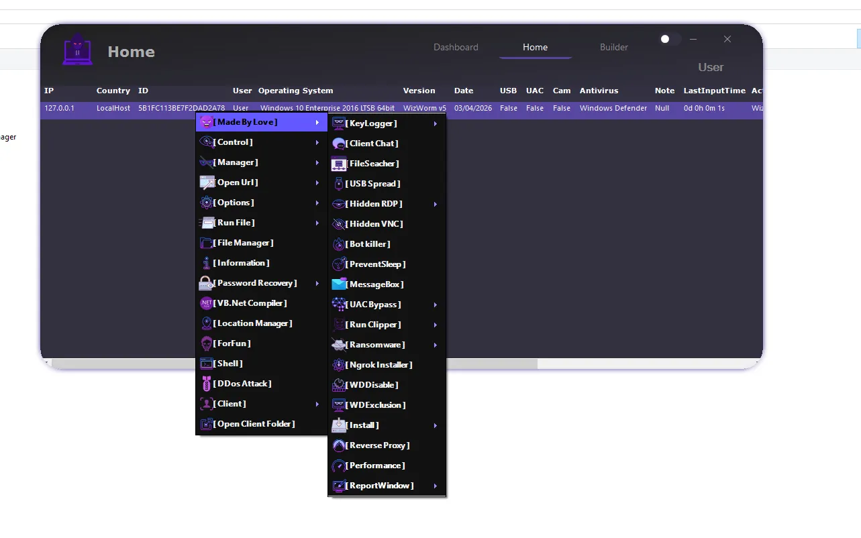Click the NET badge icon beside [VB.Net Compiler]
Image resolution: width=861 pixels, height=538 pixels.
205,303
